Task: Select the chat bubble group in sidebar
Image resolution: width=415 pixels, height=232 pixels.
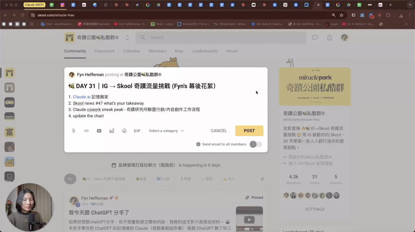Action: click(10, 177)
